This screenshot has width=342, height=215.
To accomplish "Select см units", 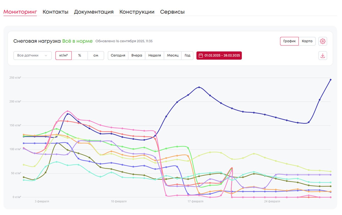I will pyautogui.click(x=96, y=55).
